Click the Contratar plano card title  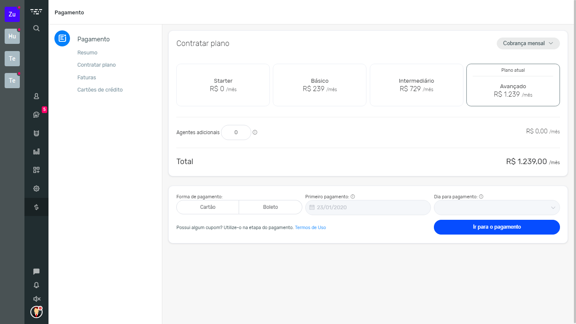(x=203, y=43)
